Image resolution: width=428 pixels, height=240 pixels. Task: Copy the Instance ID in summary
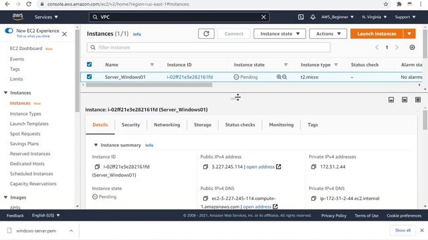click(97, 167)
